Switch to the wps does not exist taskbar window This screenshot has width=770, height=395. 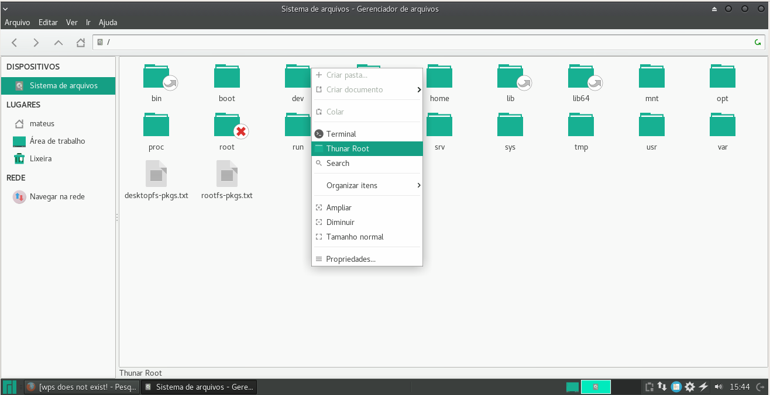82,387
